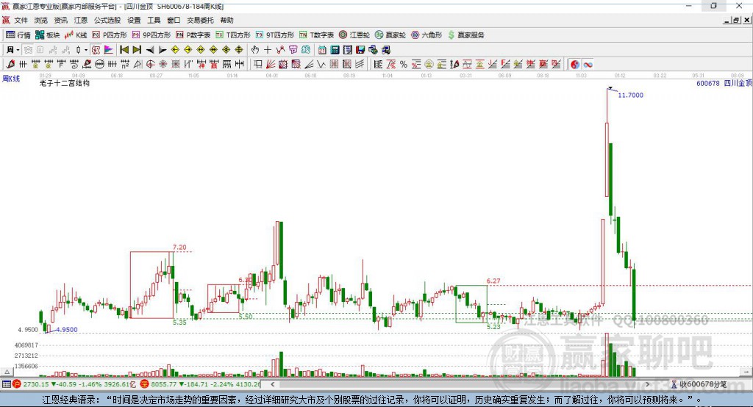Viewport: 753px width, 407px height.
Task: Select the Gann fan lines tool
Action: [x=271, y=65]
